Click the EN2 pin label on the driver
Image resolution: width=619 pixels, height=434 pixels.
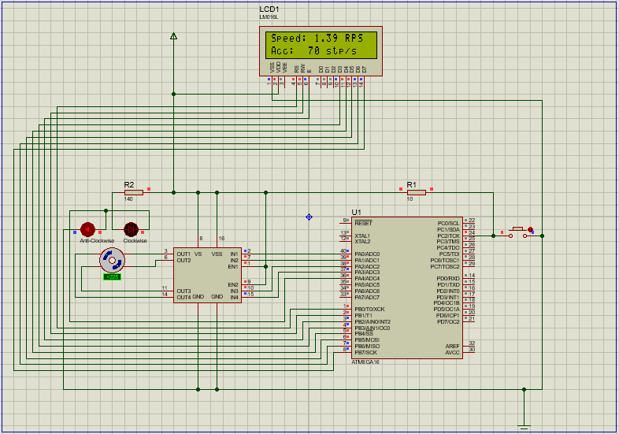[233, 284]
